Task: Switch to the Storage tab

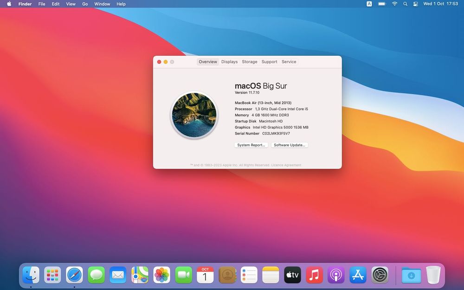Action: tap(250, 62)
